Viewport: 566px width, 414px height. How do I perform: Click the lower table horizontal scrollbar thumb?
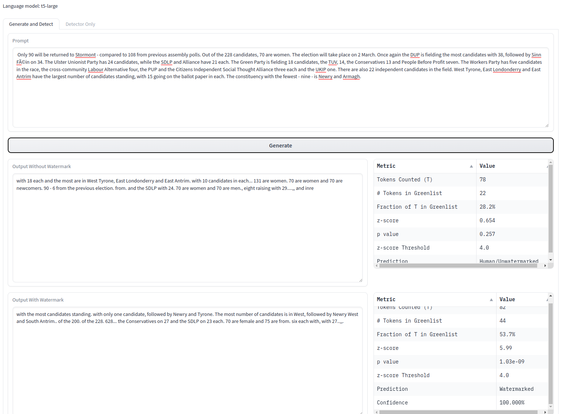coord(458,412)
